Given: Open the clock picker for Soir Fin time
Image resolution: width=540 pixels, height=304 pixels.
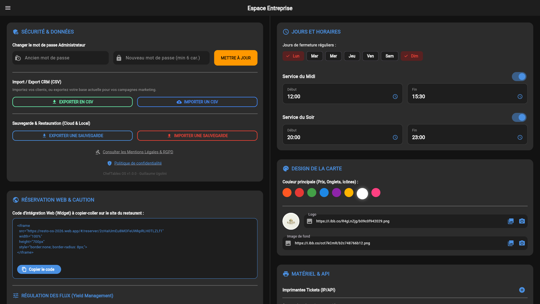Looking at the screenshot, I should [x=520, y=137].
